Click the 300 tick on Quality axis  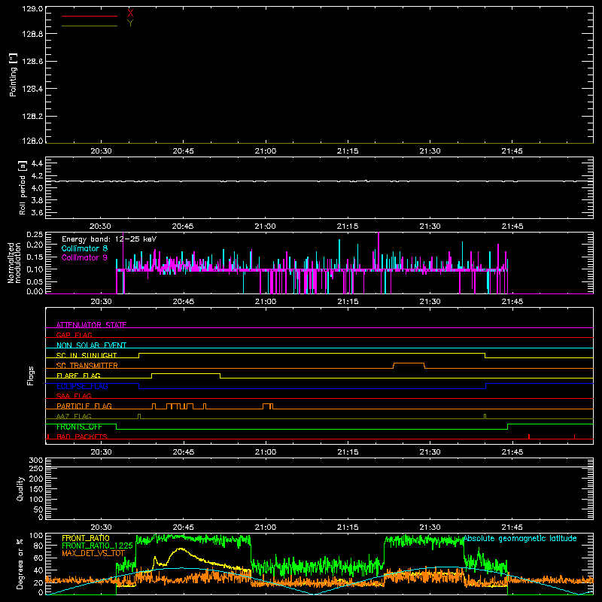pyautogui.click(x=36, y=461)
